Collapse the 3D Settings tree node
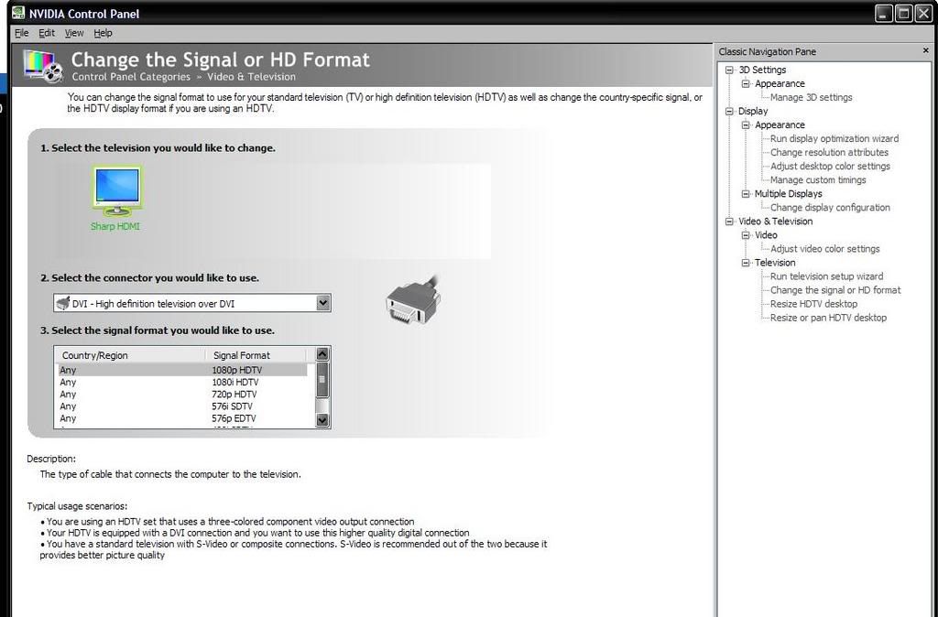Image resolution: width=938 pixels, height=617 pixels. pos(729,70)
